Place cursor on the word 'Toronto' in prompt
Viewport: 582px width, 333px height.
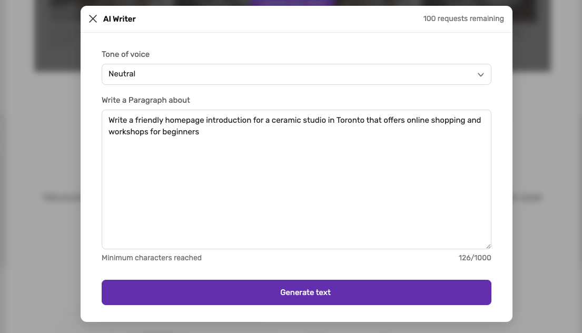tap(350, 120)
